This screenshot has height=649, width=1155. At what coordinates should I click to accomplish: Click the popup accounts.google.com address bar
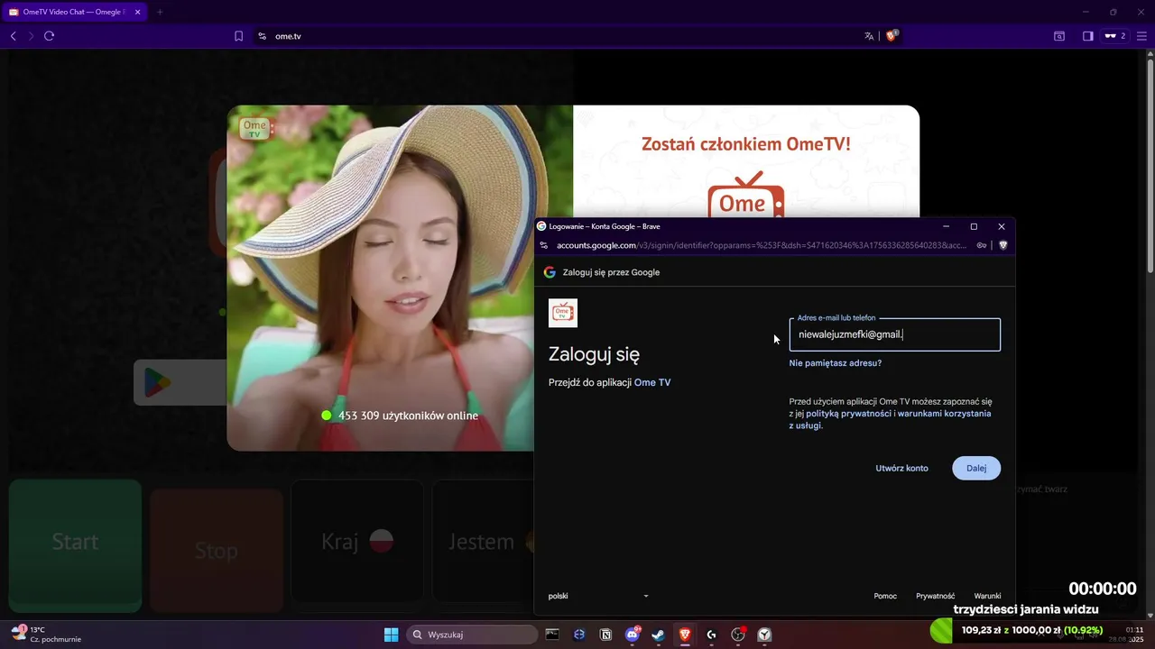(762, 245)
